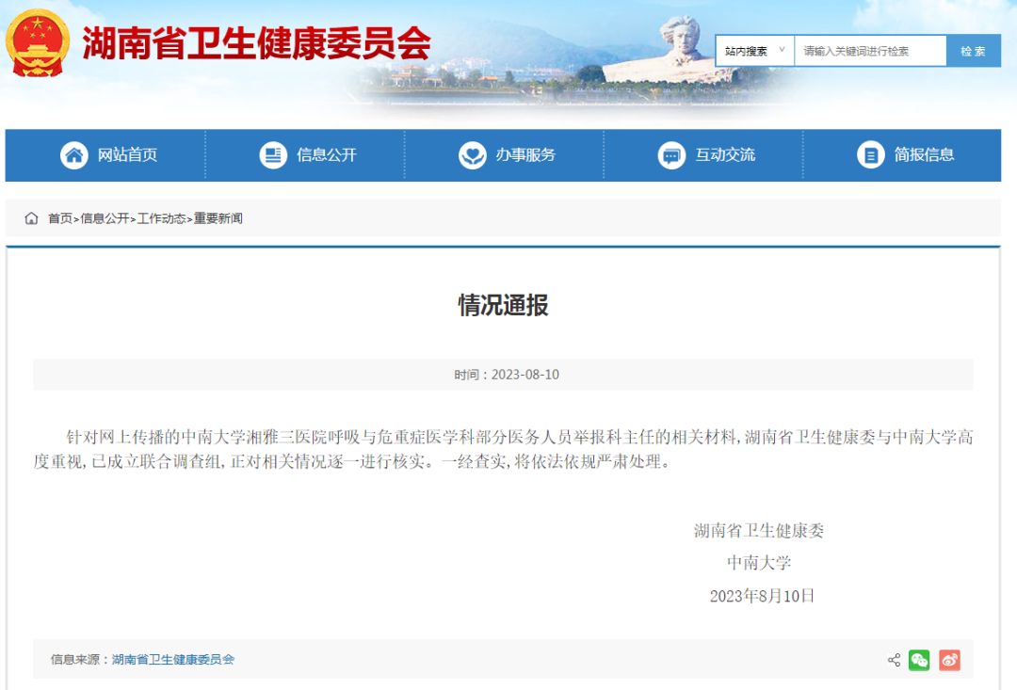Open the 网站首页 nav item
This screenshot has width=1017, height=690.
(x=127, y=155)
